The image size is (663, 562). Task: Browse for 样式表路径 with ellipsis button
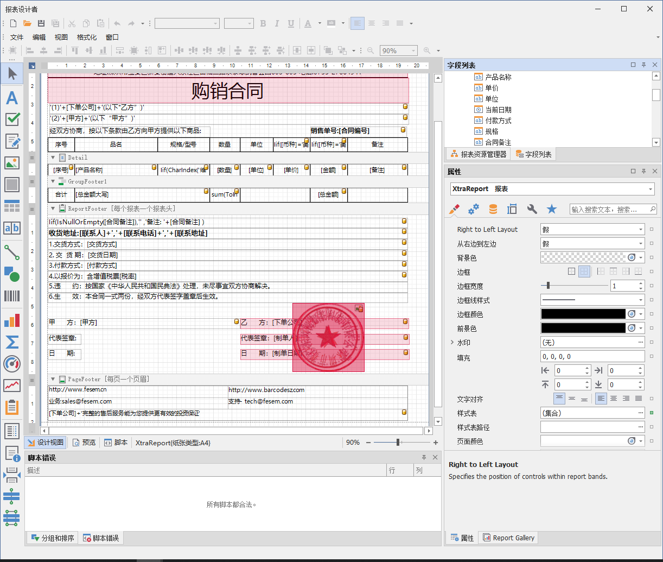(x=641, y=427)
